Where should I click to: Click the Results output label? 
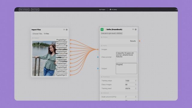tap(133, 41)
